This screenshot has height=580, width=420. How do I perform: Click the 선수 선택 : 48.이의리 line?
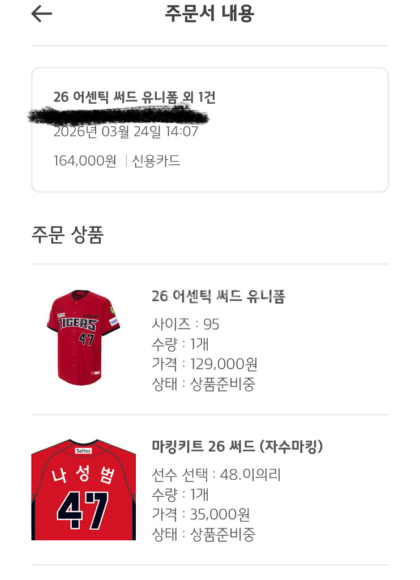[x=216, y=475]
